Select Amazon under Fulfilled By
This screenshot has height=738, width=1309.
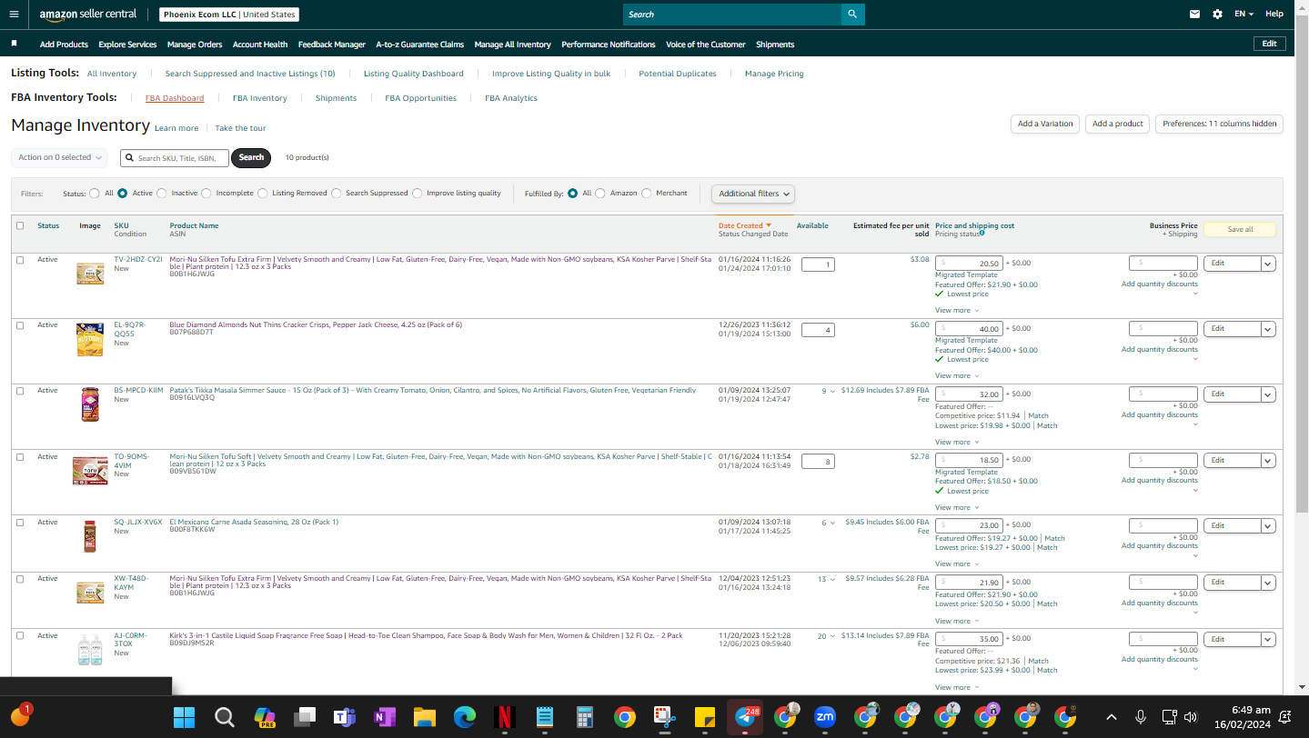[x=600, y=193]
